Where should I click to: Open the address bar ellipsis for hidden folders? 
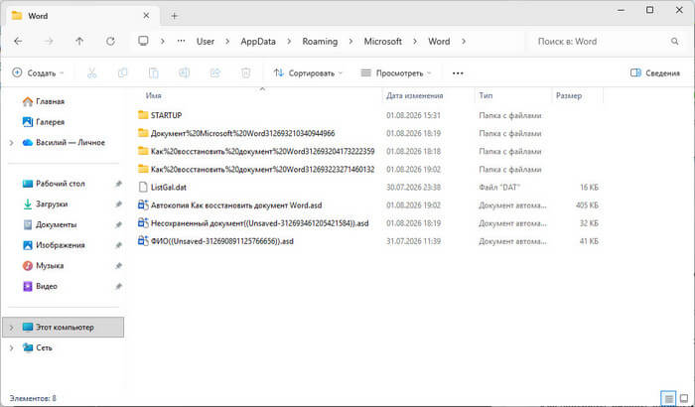(181, 42)
